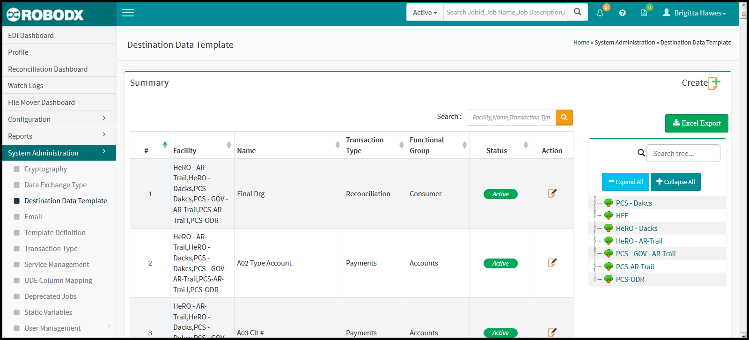Click the top bar search magnifier button
749x340 pixels.
[578, 12]
